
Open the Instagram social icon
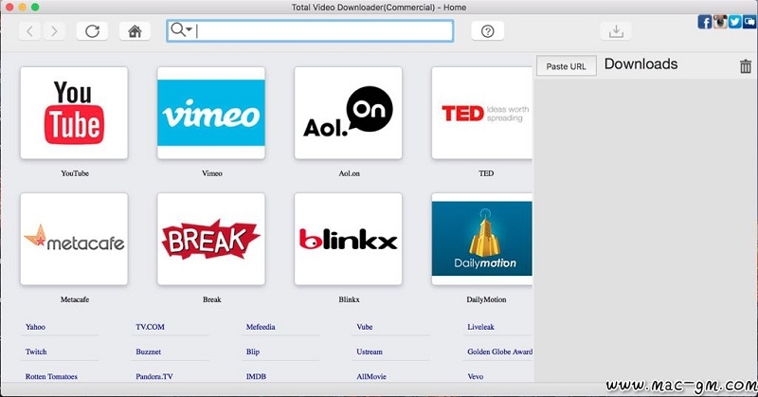click(719, 22)
